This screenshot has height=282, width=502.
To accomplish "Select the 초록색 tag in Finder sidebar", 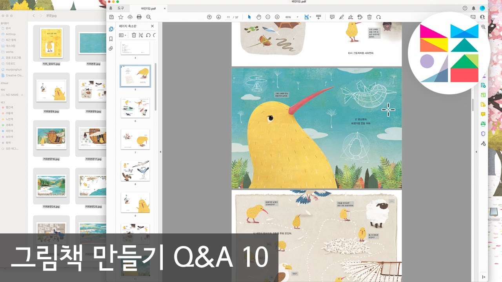I will tap(7, 125).
